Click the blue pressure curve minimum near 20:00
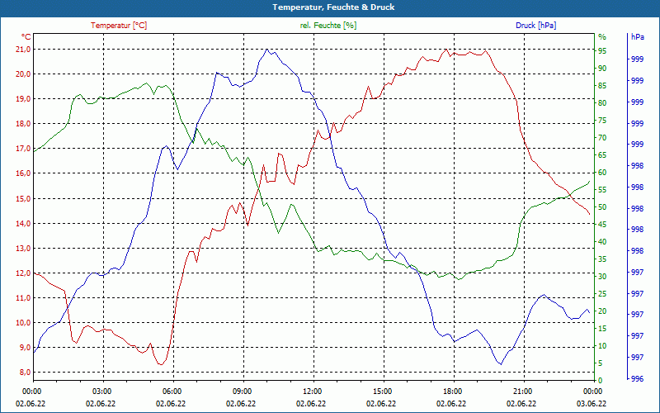660x413 pixels. [x=501, y=364]
